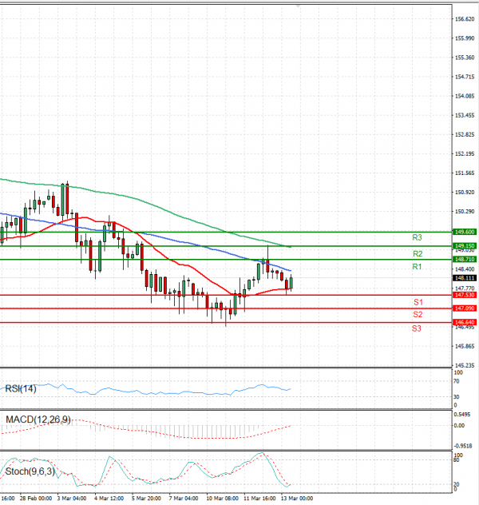
Task: Click the R2 resistance label
Action: (x=418, y=254)
